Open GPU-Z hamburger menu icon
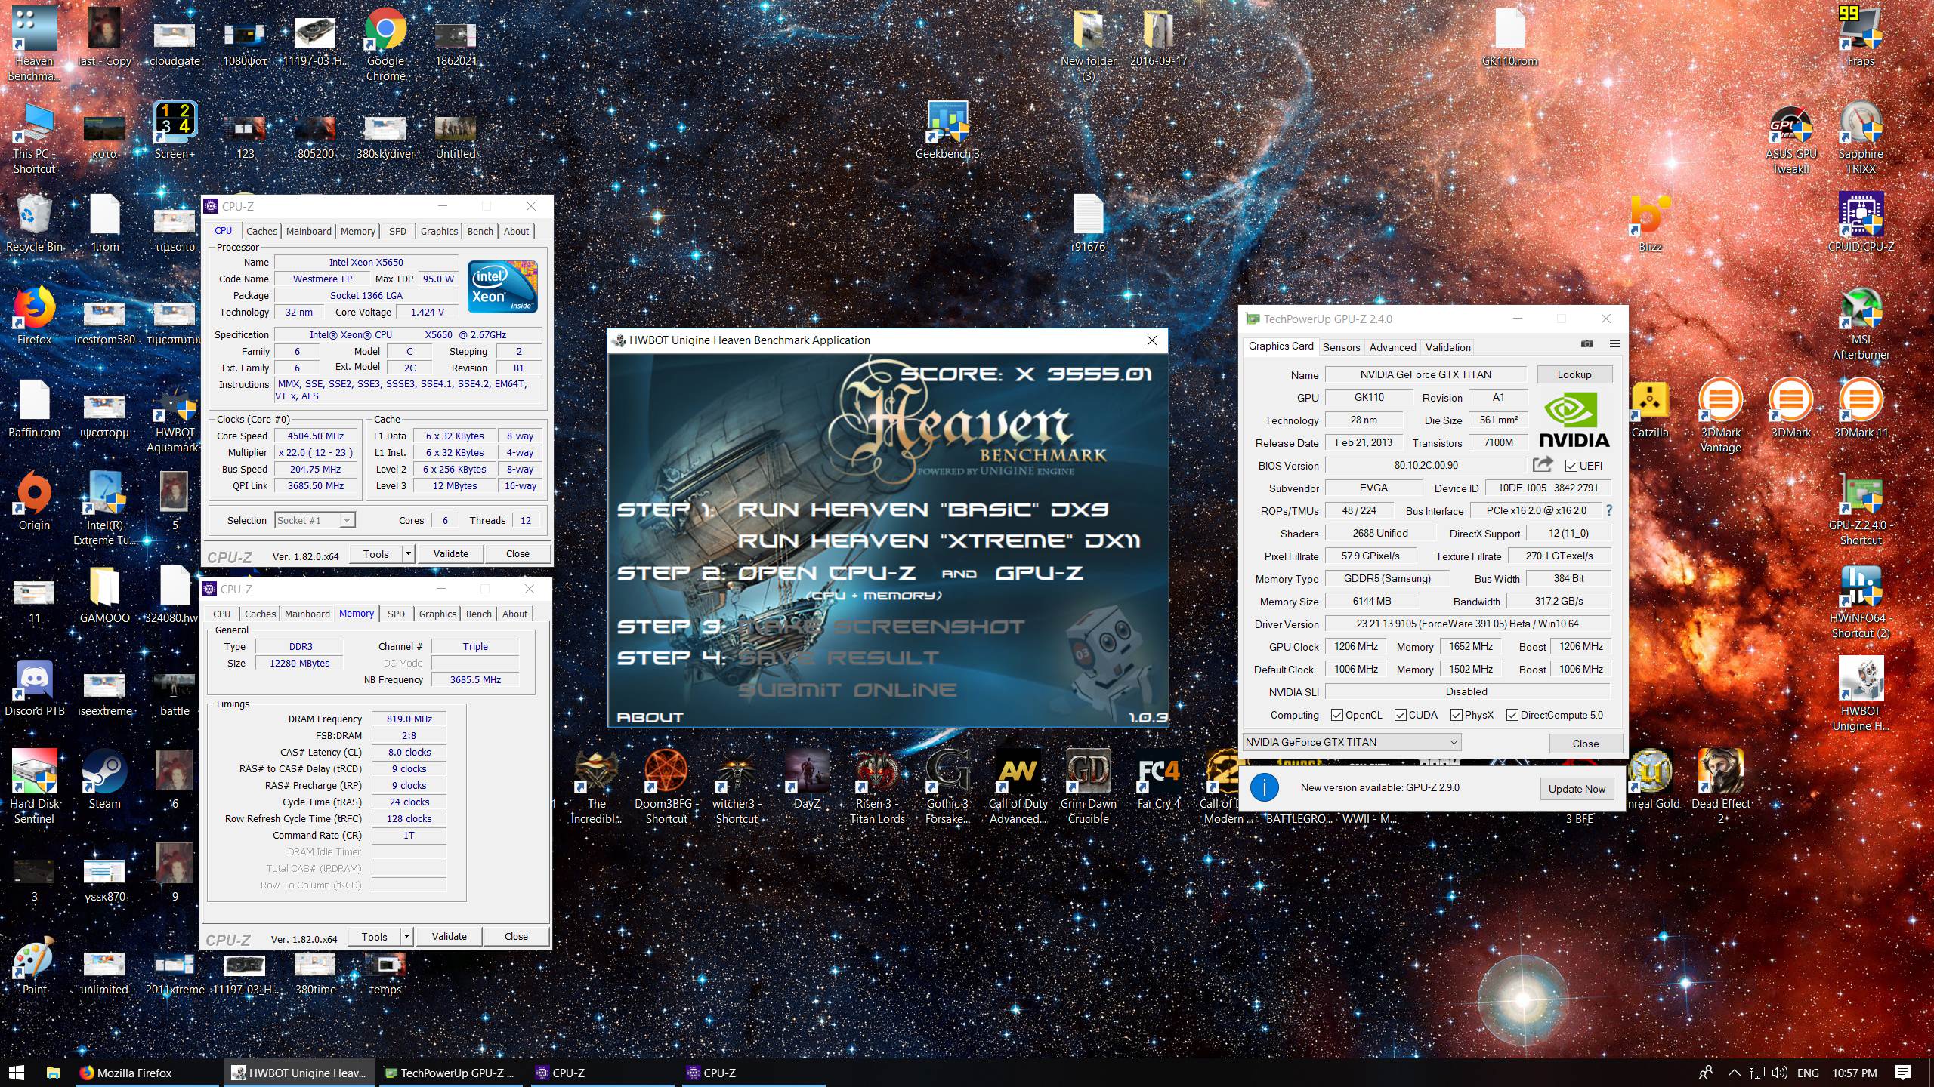Viewport: 1934px width, 1087px height. [x=1614, y=344]
